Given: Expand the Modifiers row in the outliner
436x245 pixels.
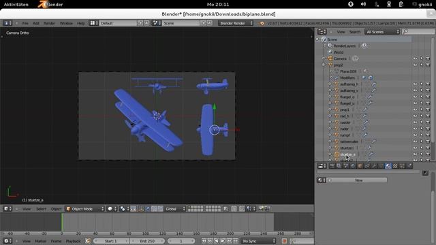Looking at the screenshot, I should [x=331, y=78].
